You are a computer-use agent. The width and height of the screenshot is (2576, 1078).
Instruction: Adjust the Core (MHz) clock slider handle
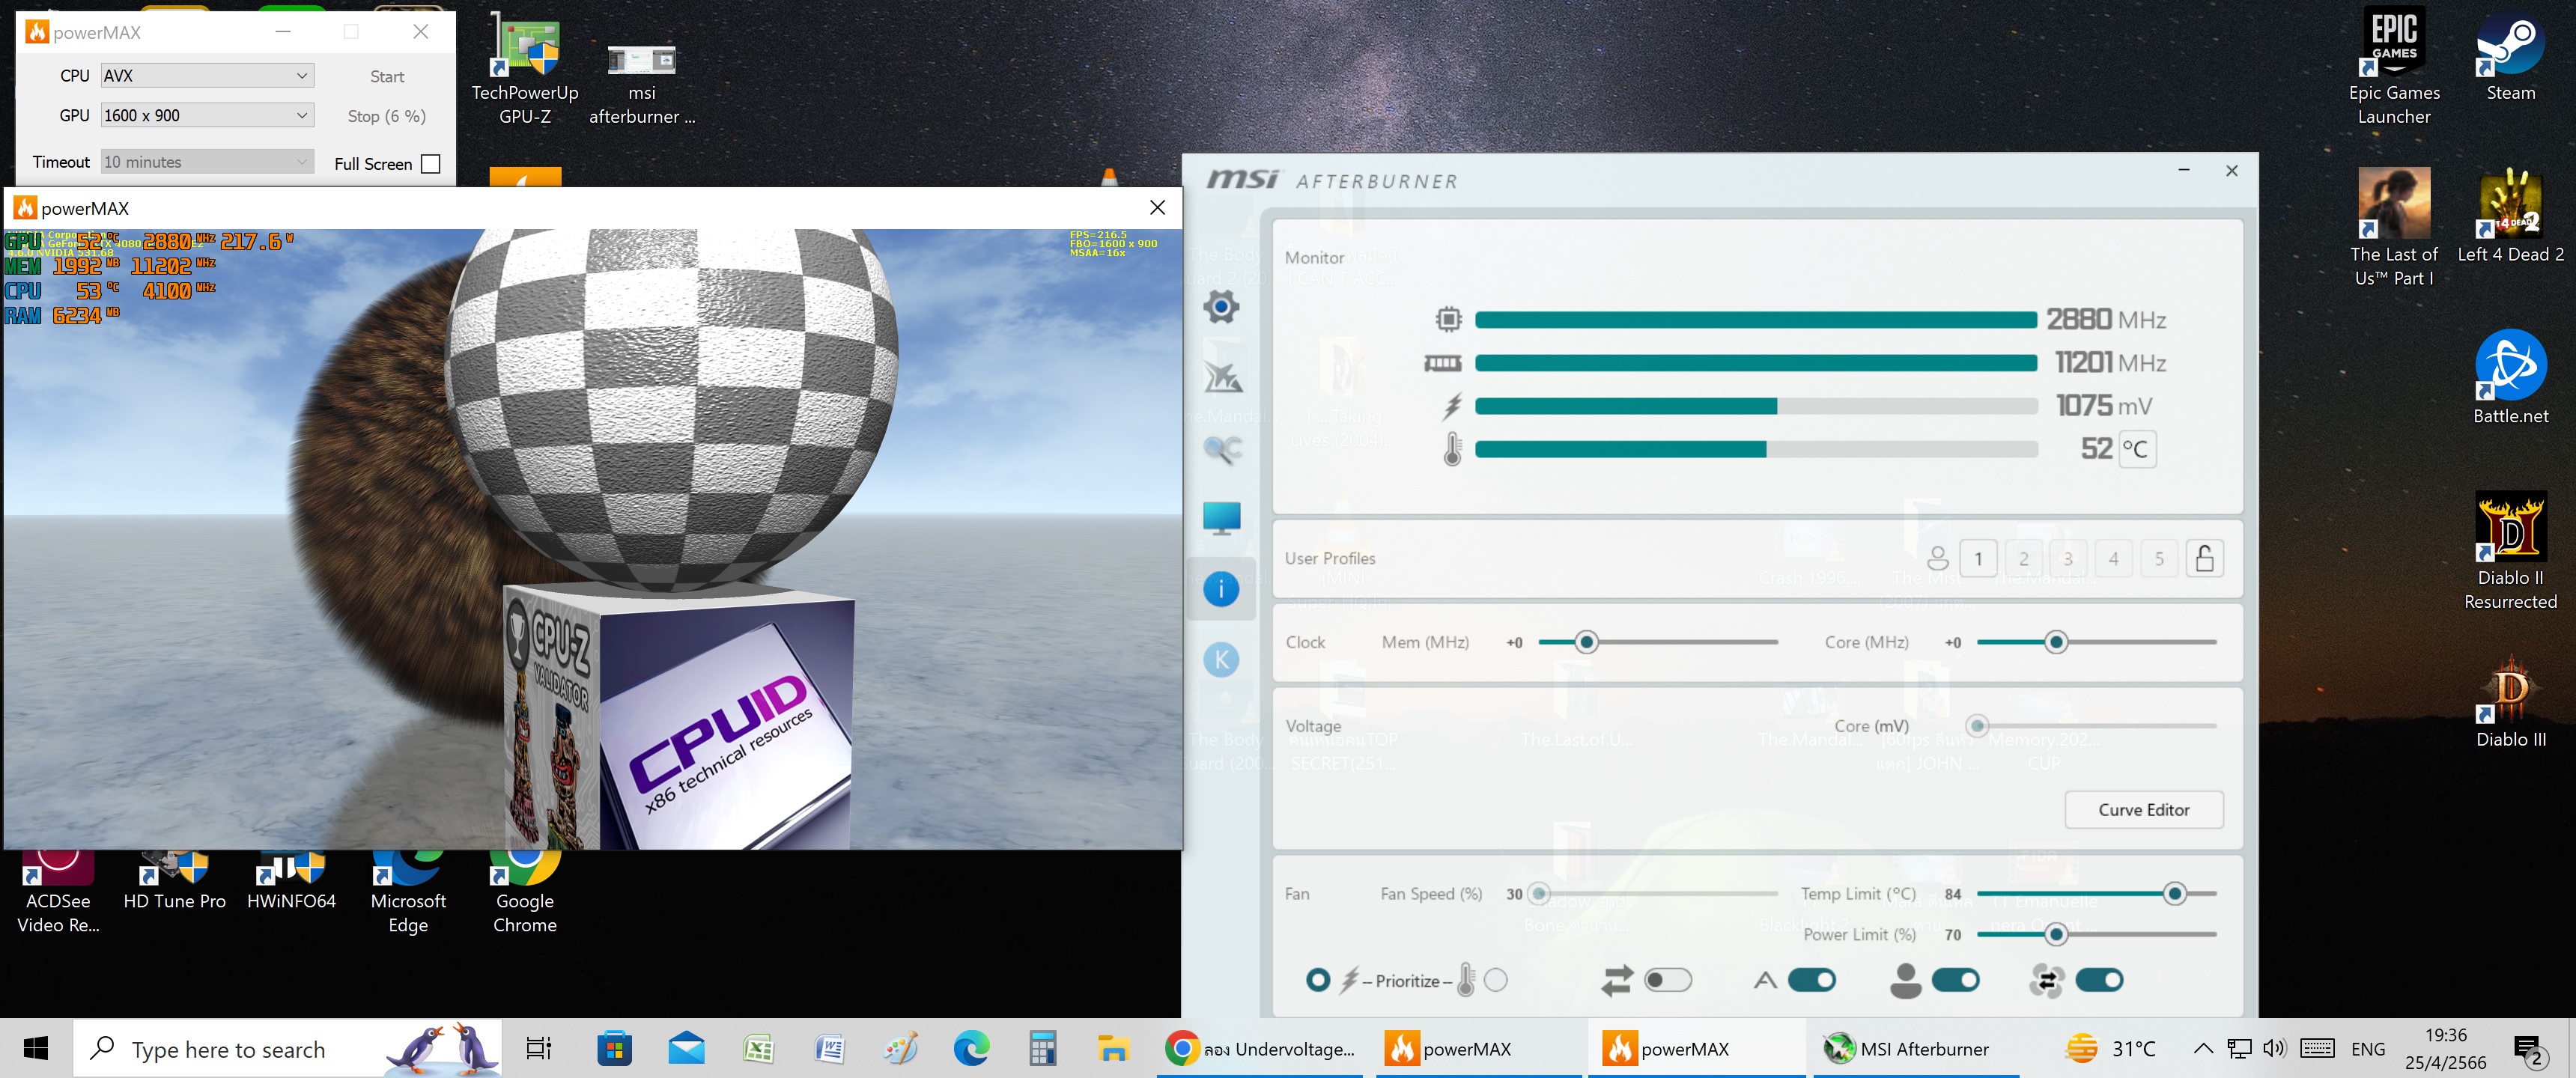click(2055, 642)
